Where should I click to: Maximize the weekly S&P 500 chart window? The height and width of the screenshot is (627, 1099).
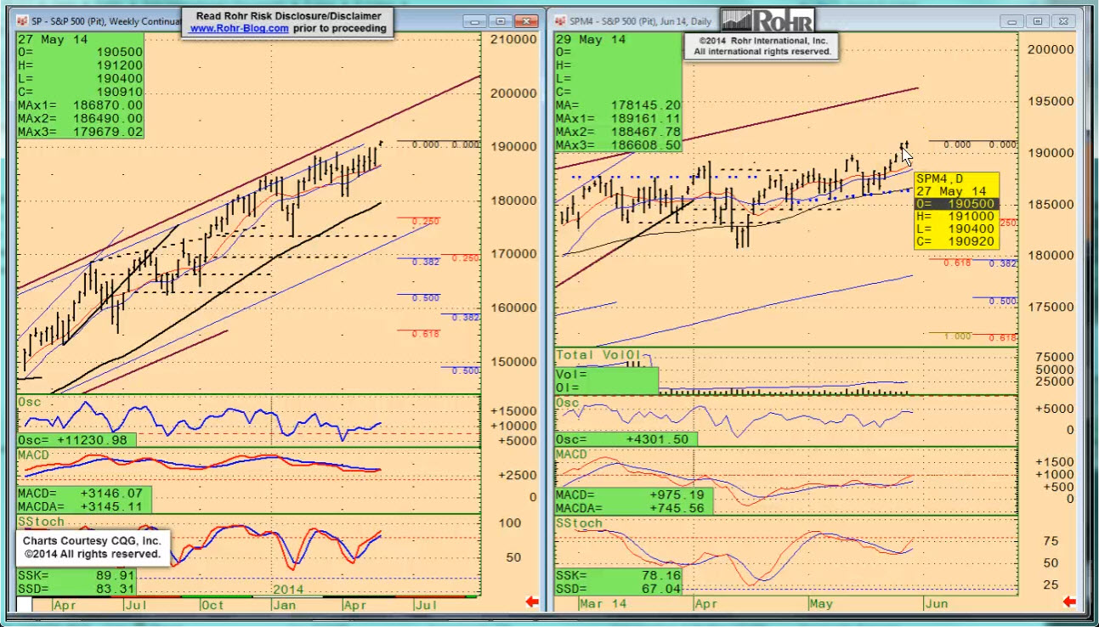click(x=501, y=21)
